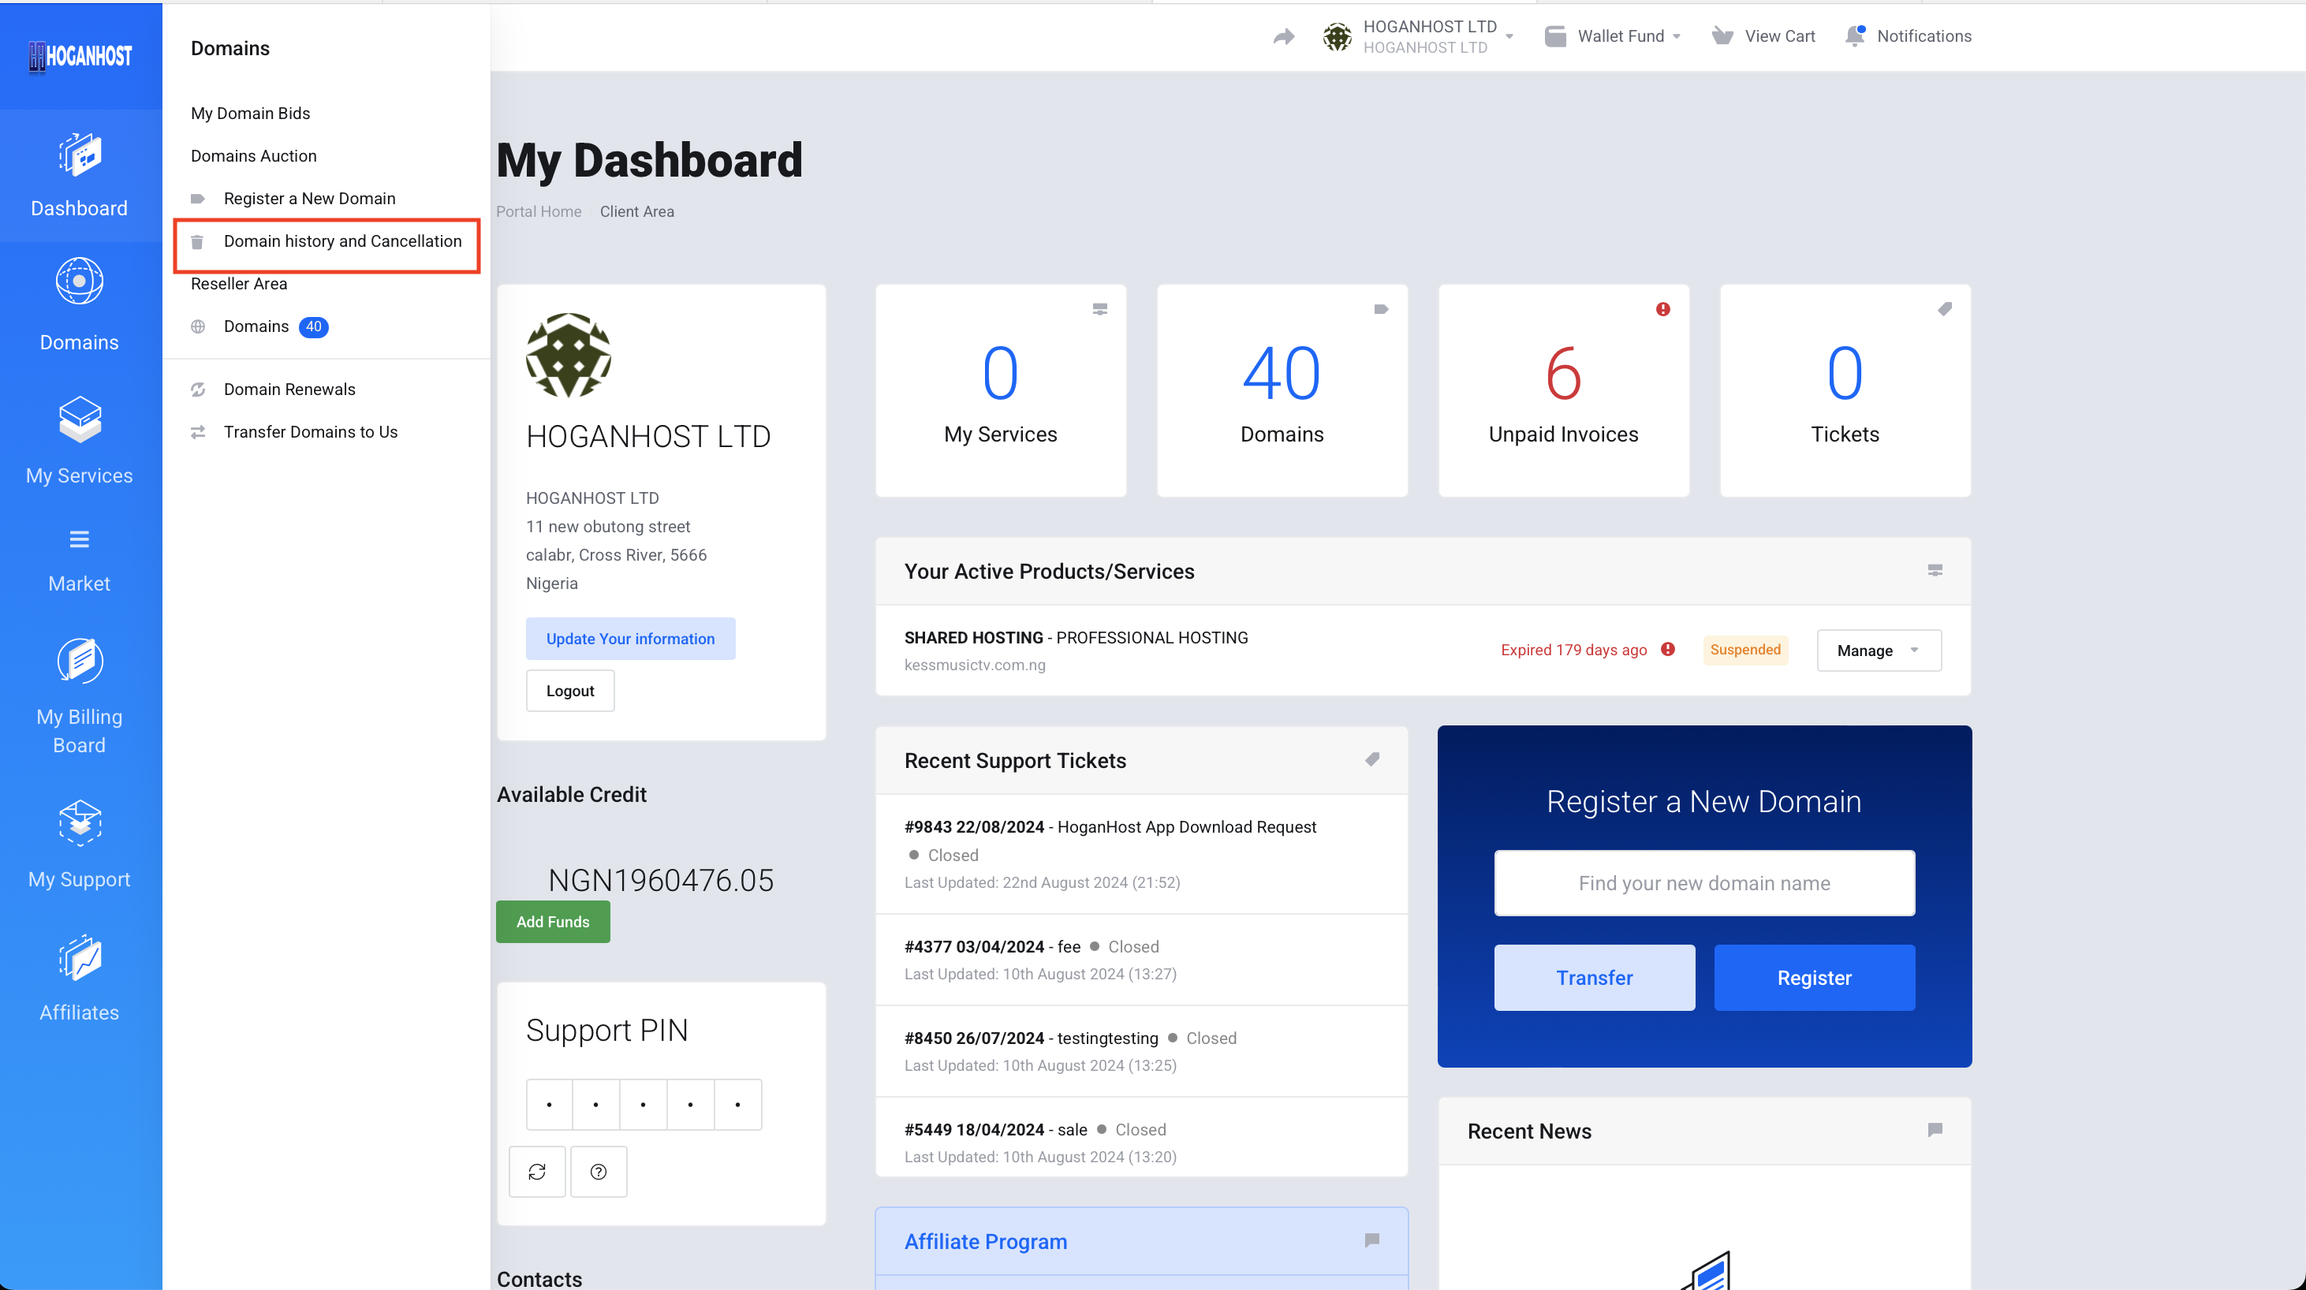Select Register a New Domain in menu
Screen dimensions: 2306x1290
pyautogui.click(x=309, y=198)
